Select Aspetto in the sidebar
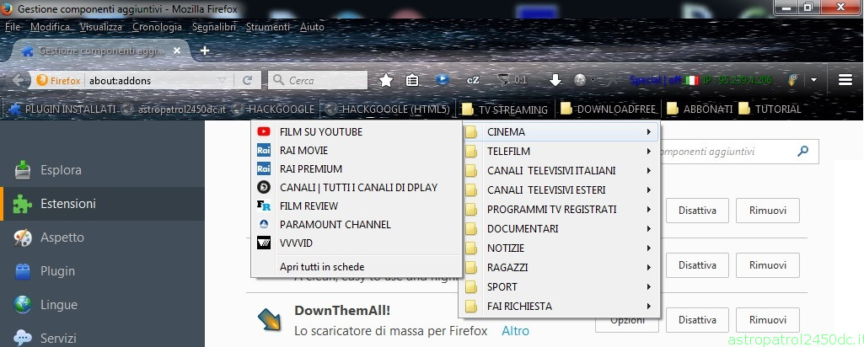This screenshot has width=864, height=347. tap(103, 238)
